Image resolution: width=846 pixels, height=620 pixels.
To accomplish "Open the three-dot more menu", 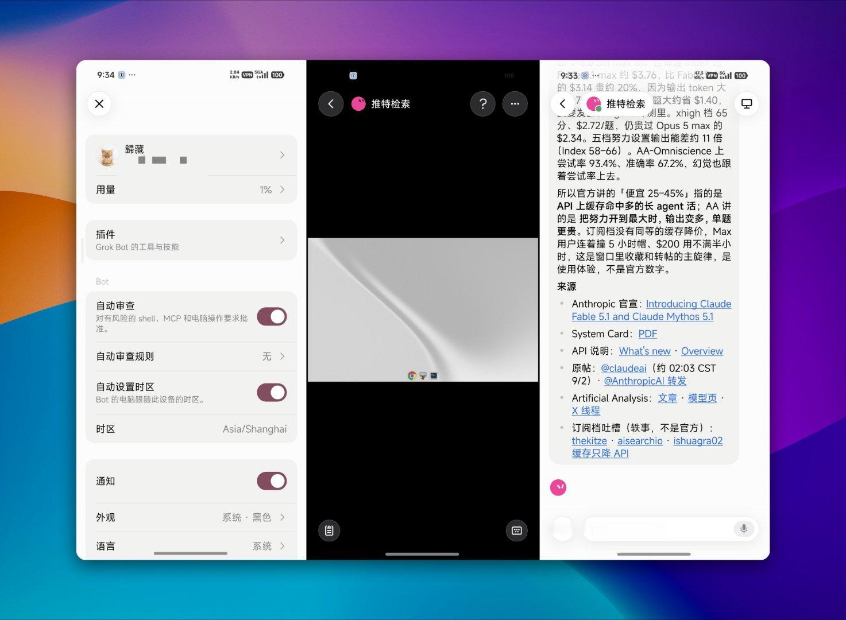I will click(515, 104).
